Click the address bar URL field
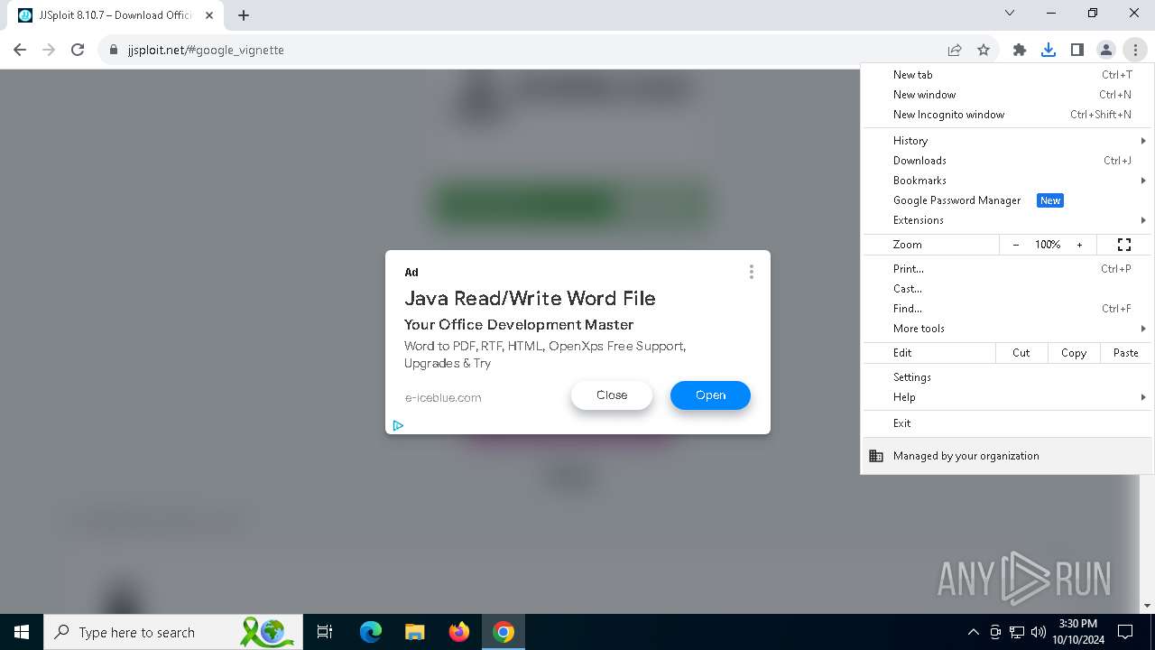 [523, 50]
